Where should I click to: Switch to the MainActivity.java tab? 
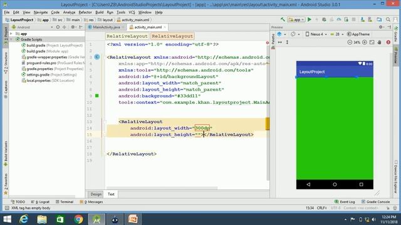[x=106, y=27]
